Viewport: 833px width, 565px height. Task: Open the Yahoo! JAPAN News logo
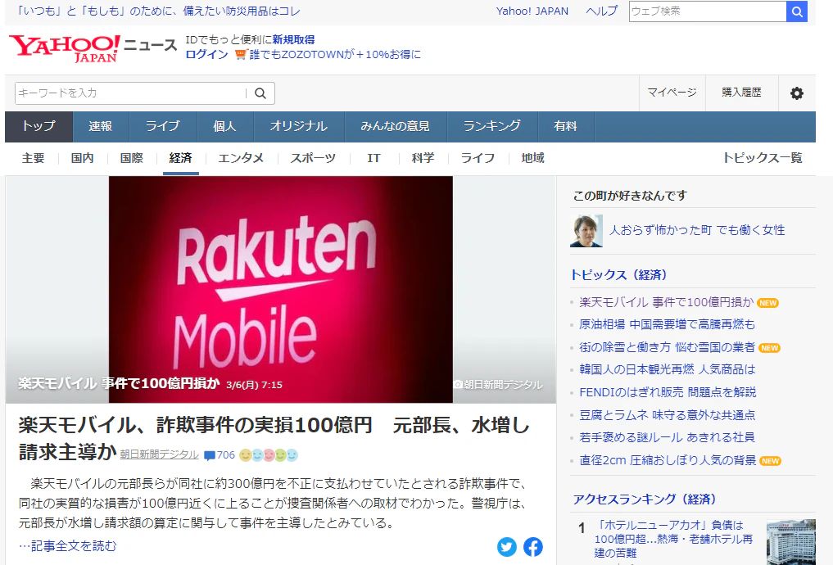pos(93,48)
